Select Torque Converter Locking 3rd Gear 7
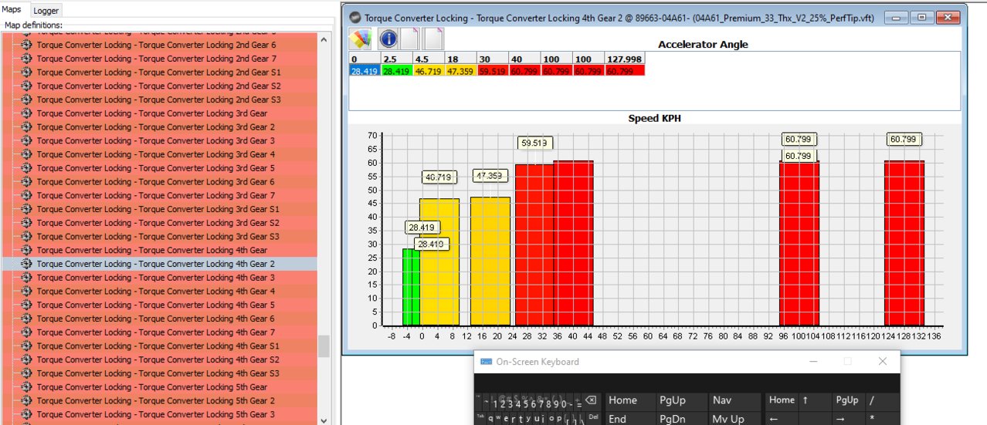The image size is (987, 425). (x=156, y=195)
